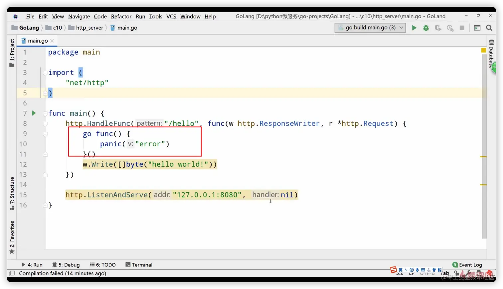Open the 4: Run tool window
The width and height of the screenshot is (503, 289).
[32, 265]
